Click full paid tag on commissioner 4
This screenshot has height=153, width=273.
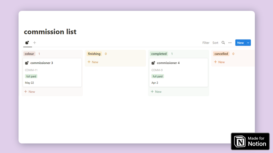pyautogui.click(x=158, y=76)
